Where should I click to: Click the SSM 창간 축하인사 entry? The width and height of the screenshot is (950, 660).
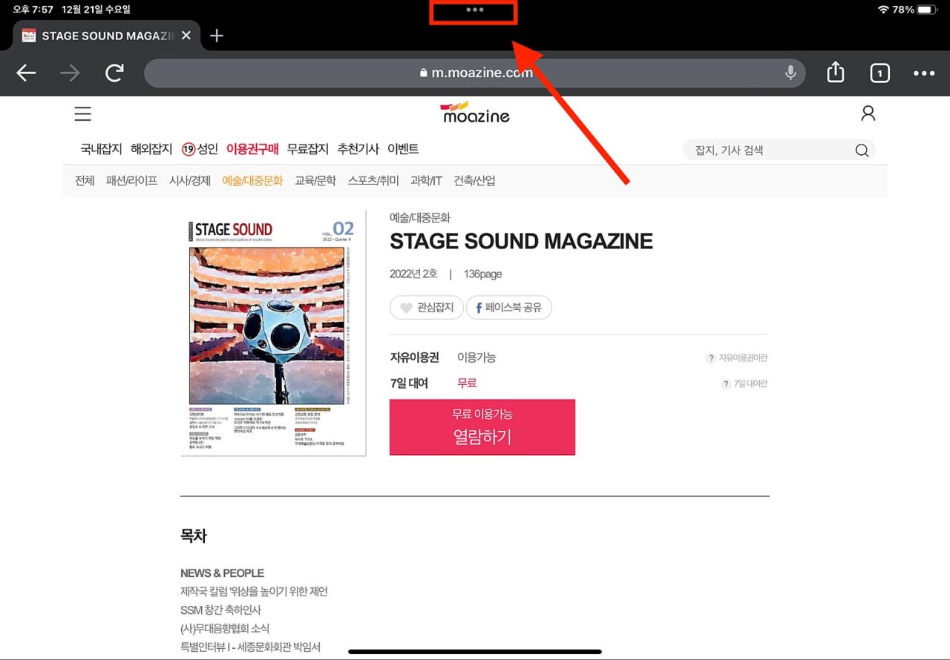[x=220, y=610]
